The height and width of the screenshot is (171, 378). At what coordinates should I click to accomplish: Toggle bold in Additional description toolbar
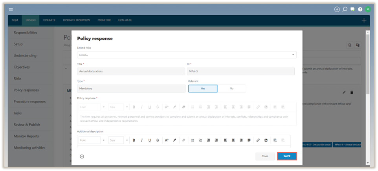(x=134, y=140)
